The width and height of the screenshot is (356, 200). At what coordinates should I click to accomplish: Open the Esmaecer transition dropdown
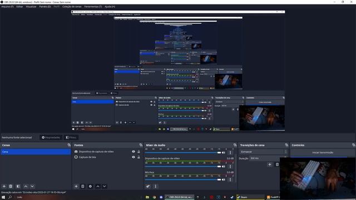tap(264, 152)
